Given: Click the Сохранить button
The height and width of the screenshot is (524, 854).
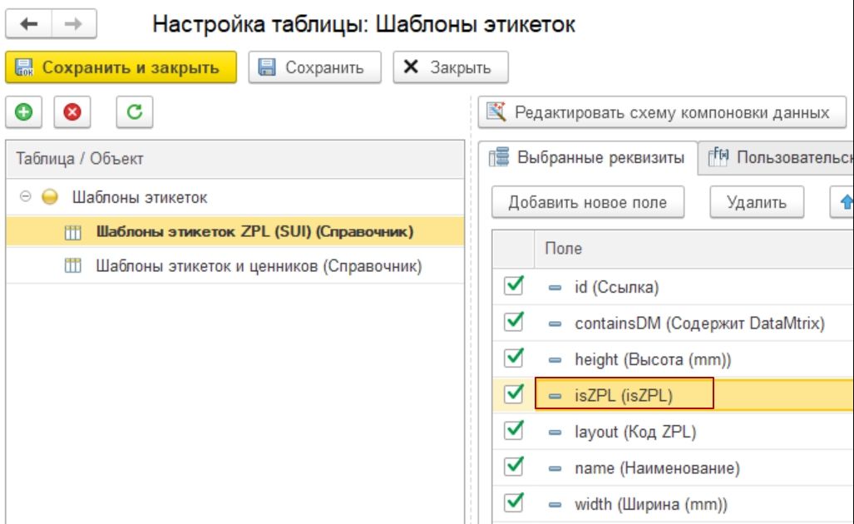Looking at the screenshot, I should click(x=314, y=67).
